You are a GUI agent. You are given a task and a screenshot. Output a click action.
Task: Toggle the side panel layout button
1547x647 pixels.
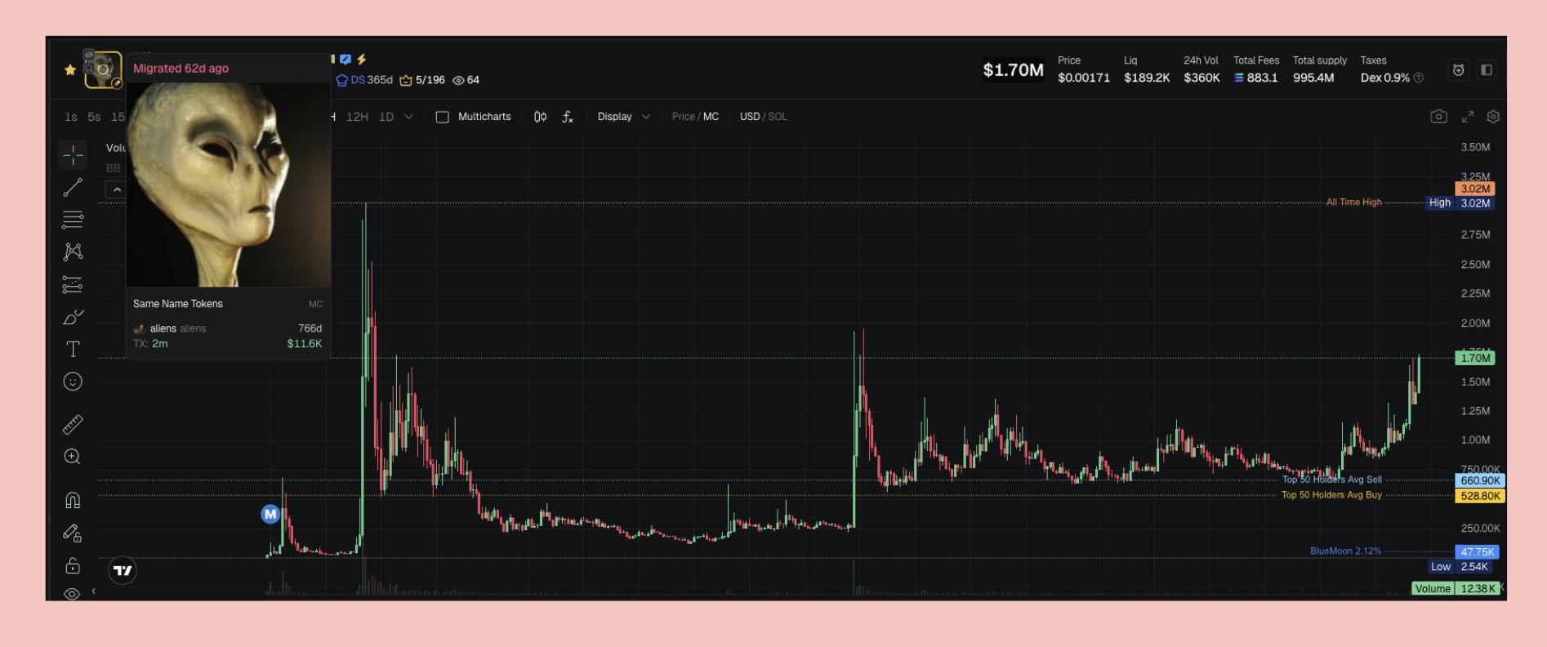coord(1487,70)
